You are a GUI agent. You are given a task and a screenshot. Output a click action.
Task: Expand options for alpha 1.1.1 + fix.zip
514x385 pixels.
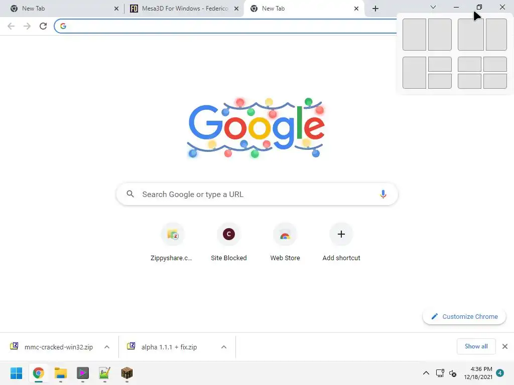tap(224, 347)
